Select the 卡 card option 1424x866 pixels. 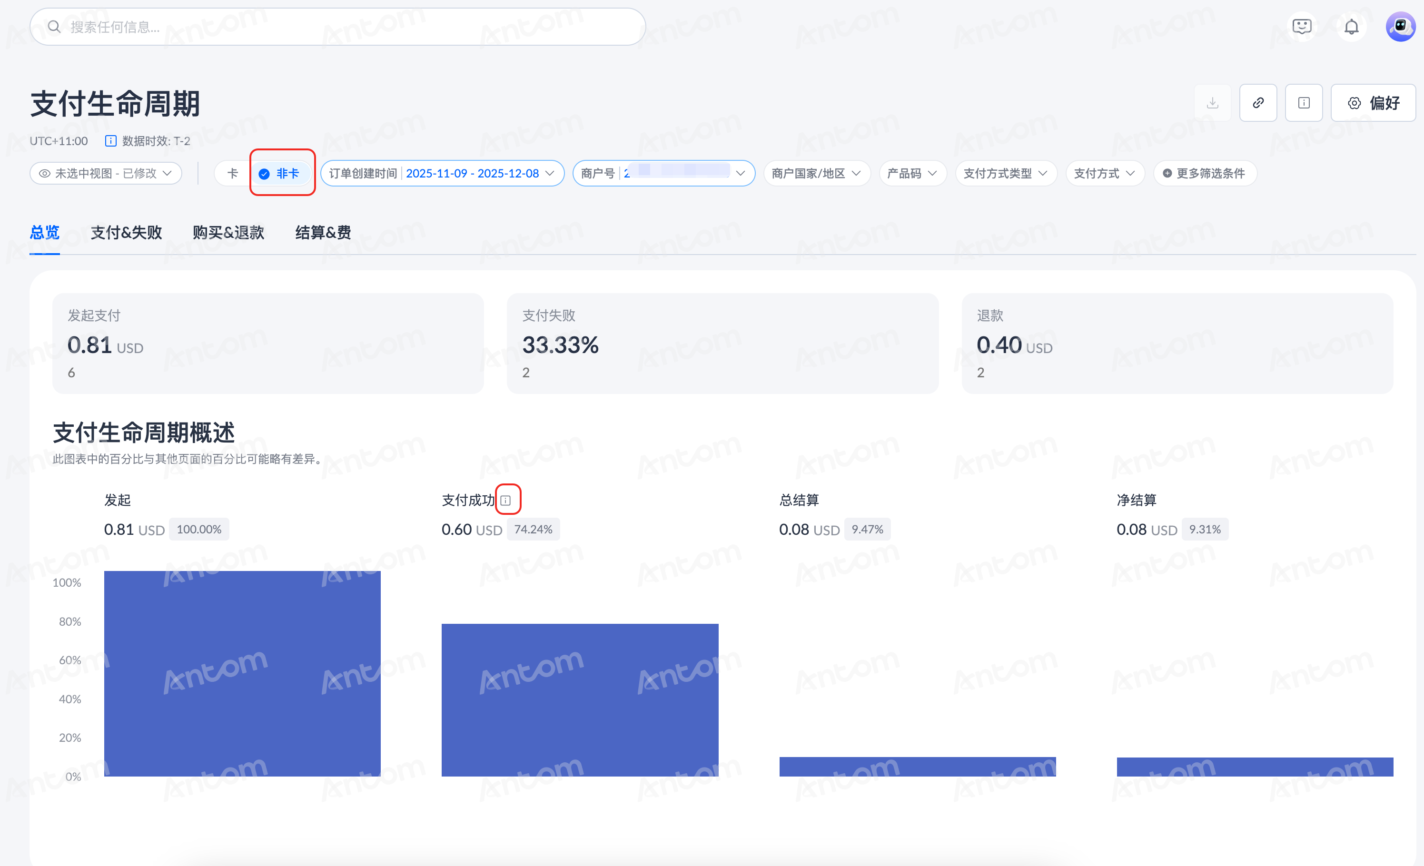pos(233,173)
